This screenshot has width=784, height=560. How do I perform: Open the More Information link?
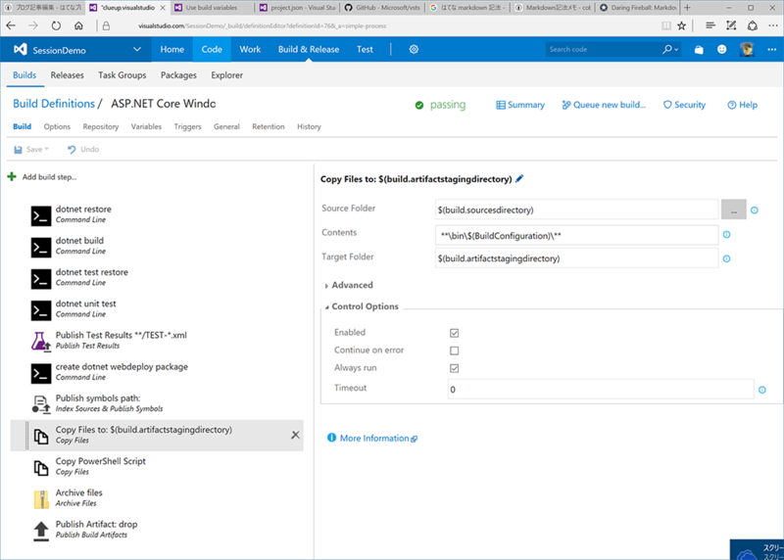[372, 438]
